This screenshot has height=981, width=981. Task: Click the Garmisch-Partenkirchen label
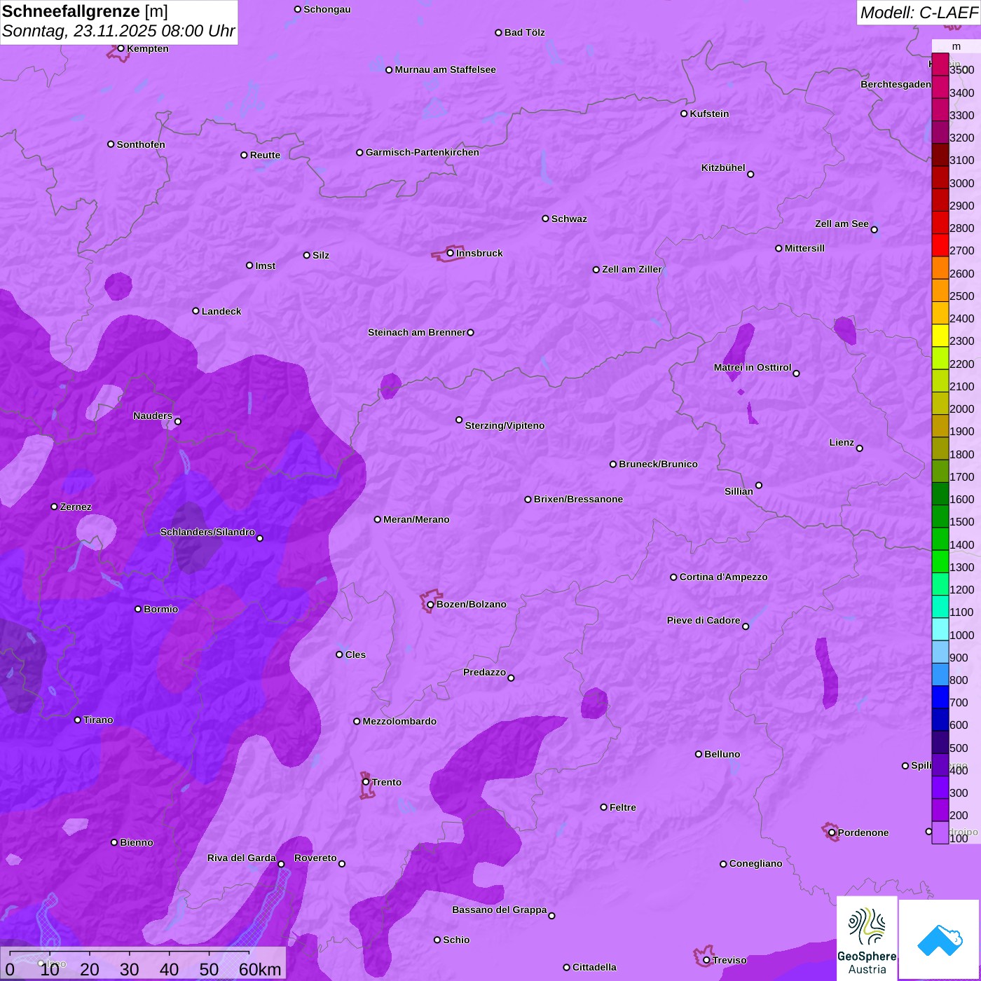click(x=423, y=152)
